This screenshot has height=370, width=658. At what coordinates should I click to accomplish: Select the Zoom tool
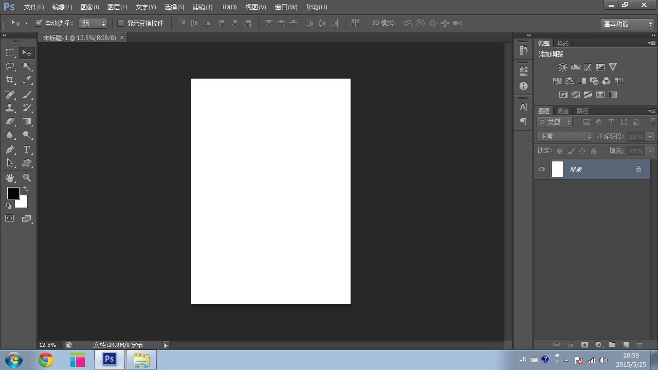(27, 178)
